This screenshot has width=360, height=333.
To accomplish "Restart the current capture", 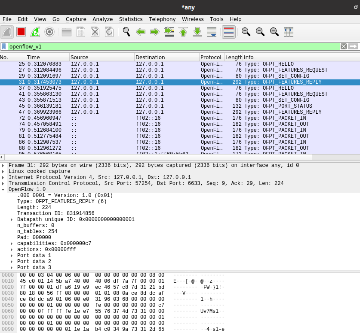I will (35, 32).
